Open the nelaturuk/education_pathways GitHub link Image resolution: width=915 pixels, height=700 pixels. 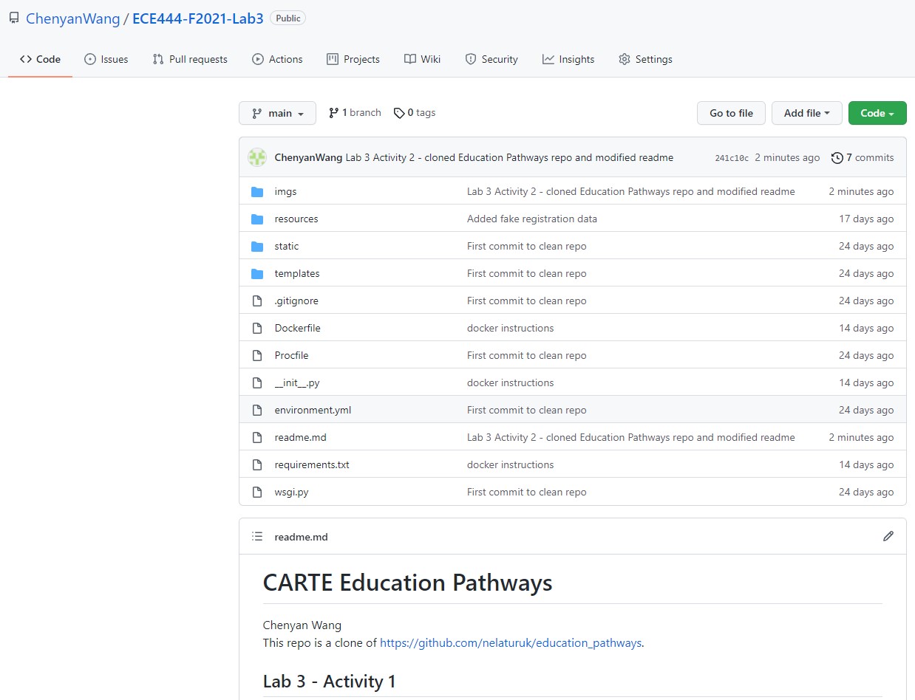511,642
